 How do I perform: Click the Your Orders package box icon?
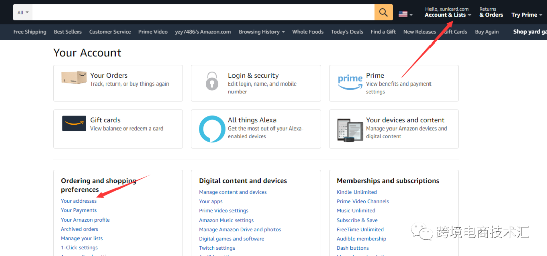point(73,78)
